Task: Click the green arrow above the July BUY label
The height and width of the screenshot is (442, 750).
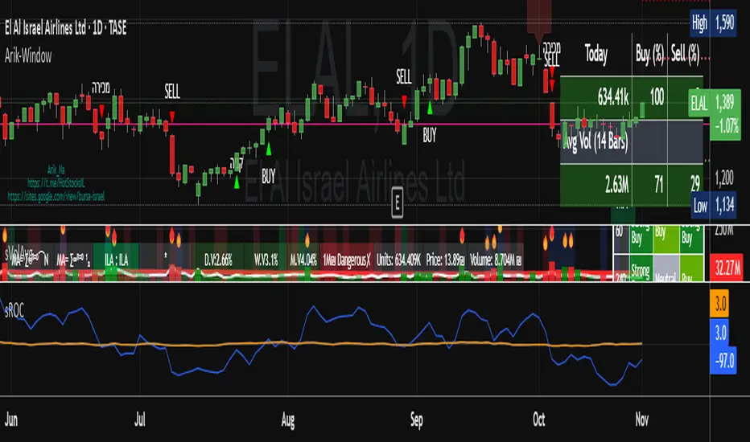Action: [x=268, y=149]
